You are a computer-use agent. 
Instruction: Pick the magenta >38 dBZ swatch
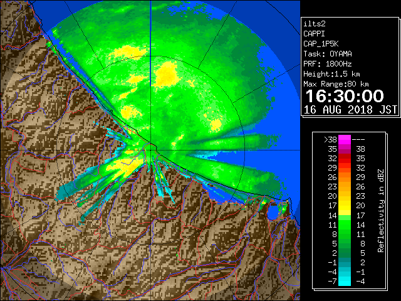(345, 140)
